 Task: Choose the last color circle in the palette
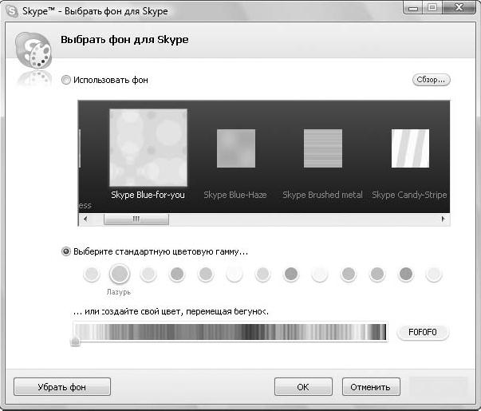coord(433,275)
